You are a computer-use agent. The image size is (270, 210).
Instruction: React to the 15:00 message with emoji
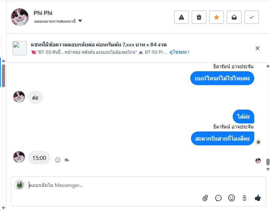click(57, 160)
